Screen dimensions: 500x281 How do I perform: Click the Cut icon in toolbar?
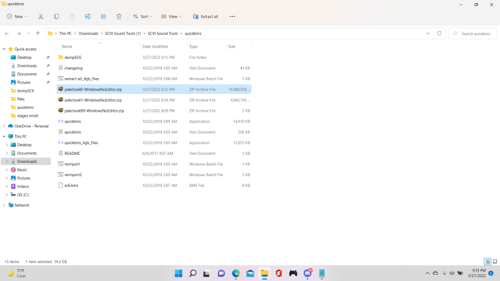point(41,17)
